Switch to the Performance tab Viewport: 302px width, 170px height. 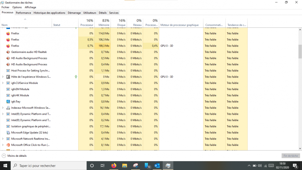click(x=23, y=13)
